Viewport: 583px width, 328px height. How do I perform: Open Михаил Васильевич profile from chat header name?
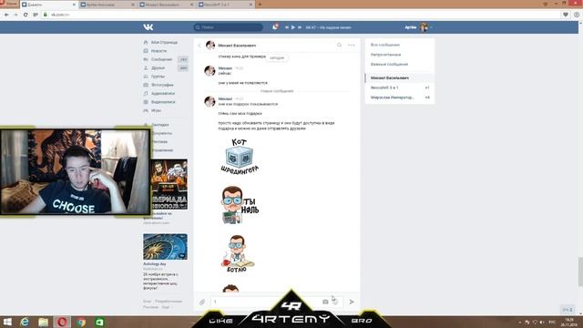pyautogui.click(x=237, y=46)
